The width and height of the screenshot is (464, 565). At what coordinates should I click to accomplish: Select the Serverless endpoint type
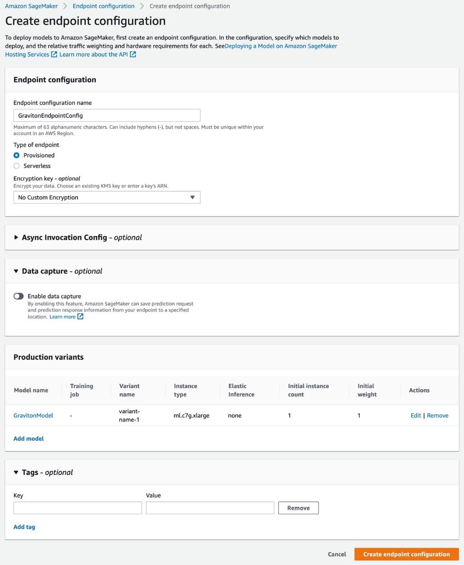17,166
